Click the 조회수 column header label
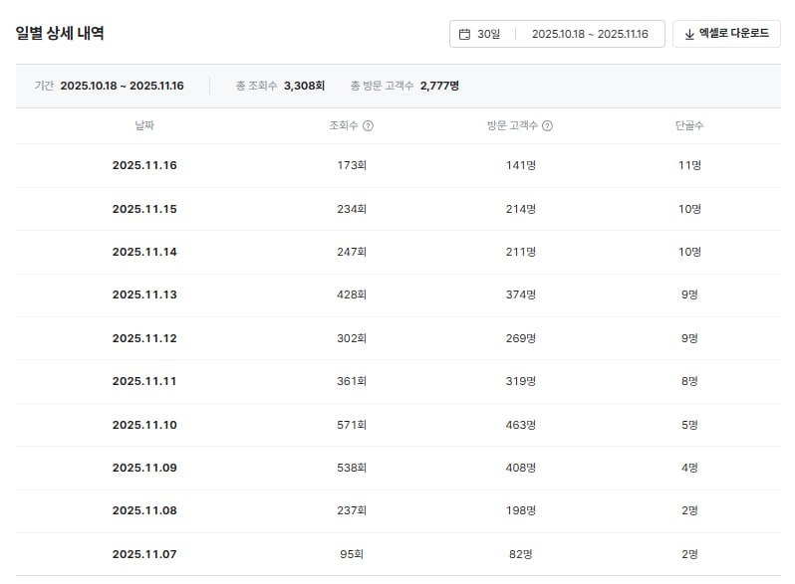The image size is (795, 584). click(344, 126)
